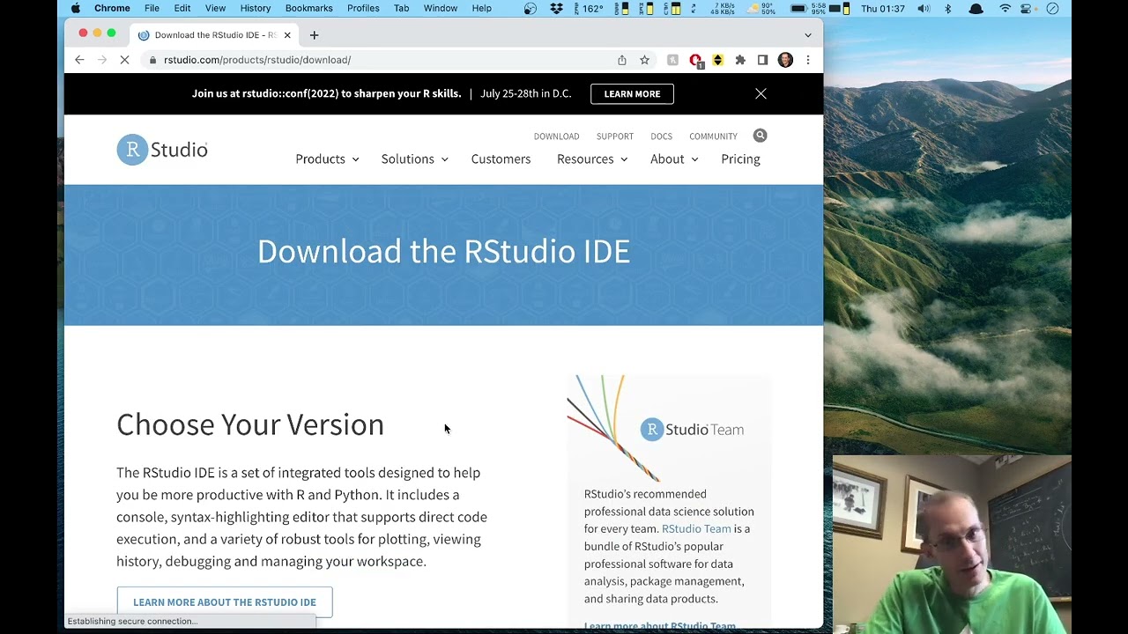
Task: Open the Apple menu
Action: 75,8
